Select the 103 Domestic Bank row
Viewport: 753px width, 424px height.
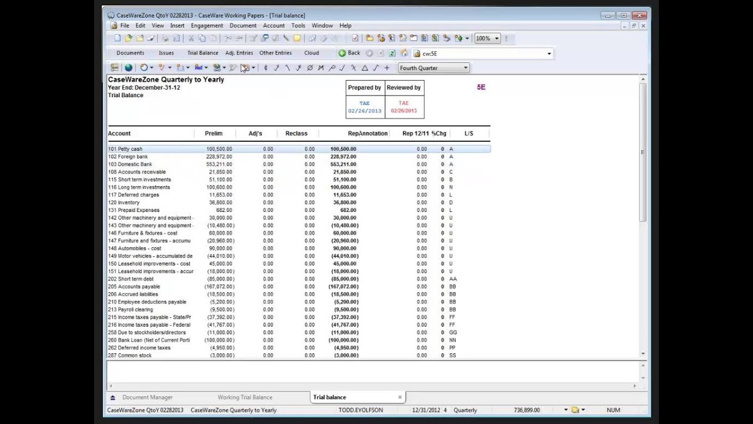point(299,164)
